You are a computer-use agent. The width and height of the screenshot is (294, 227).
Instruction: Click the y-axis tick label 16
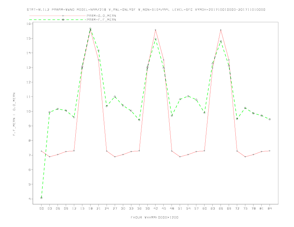[29, 24]
